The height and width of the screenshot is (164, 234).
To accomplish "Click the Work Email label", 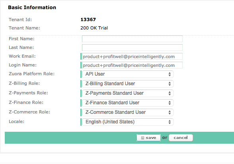I will click(x=22, y=56).
